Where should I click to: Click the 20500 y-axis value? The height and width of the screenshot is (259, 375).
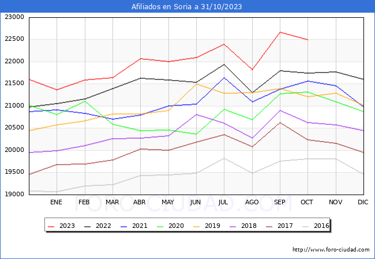pyautogui.click(x=14, y=128)
